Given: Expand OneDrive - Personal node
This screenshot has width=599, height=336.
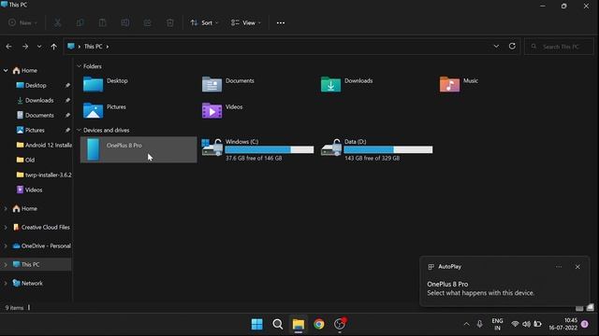Looking at the screenshot, I should coord(6,246).
